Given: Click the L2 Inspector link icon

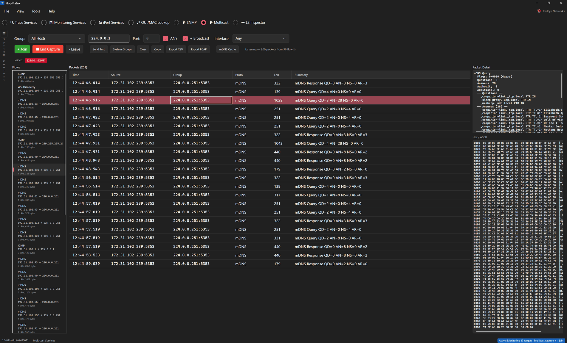Looking at the screenshot, I should pos(243,23).
